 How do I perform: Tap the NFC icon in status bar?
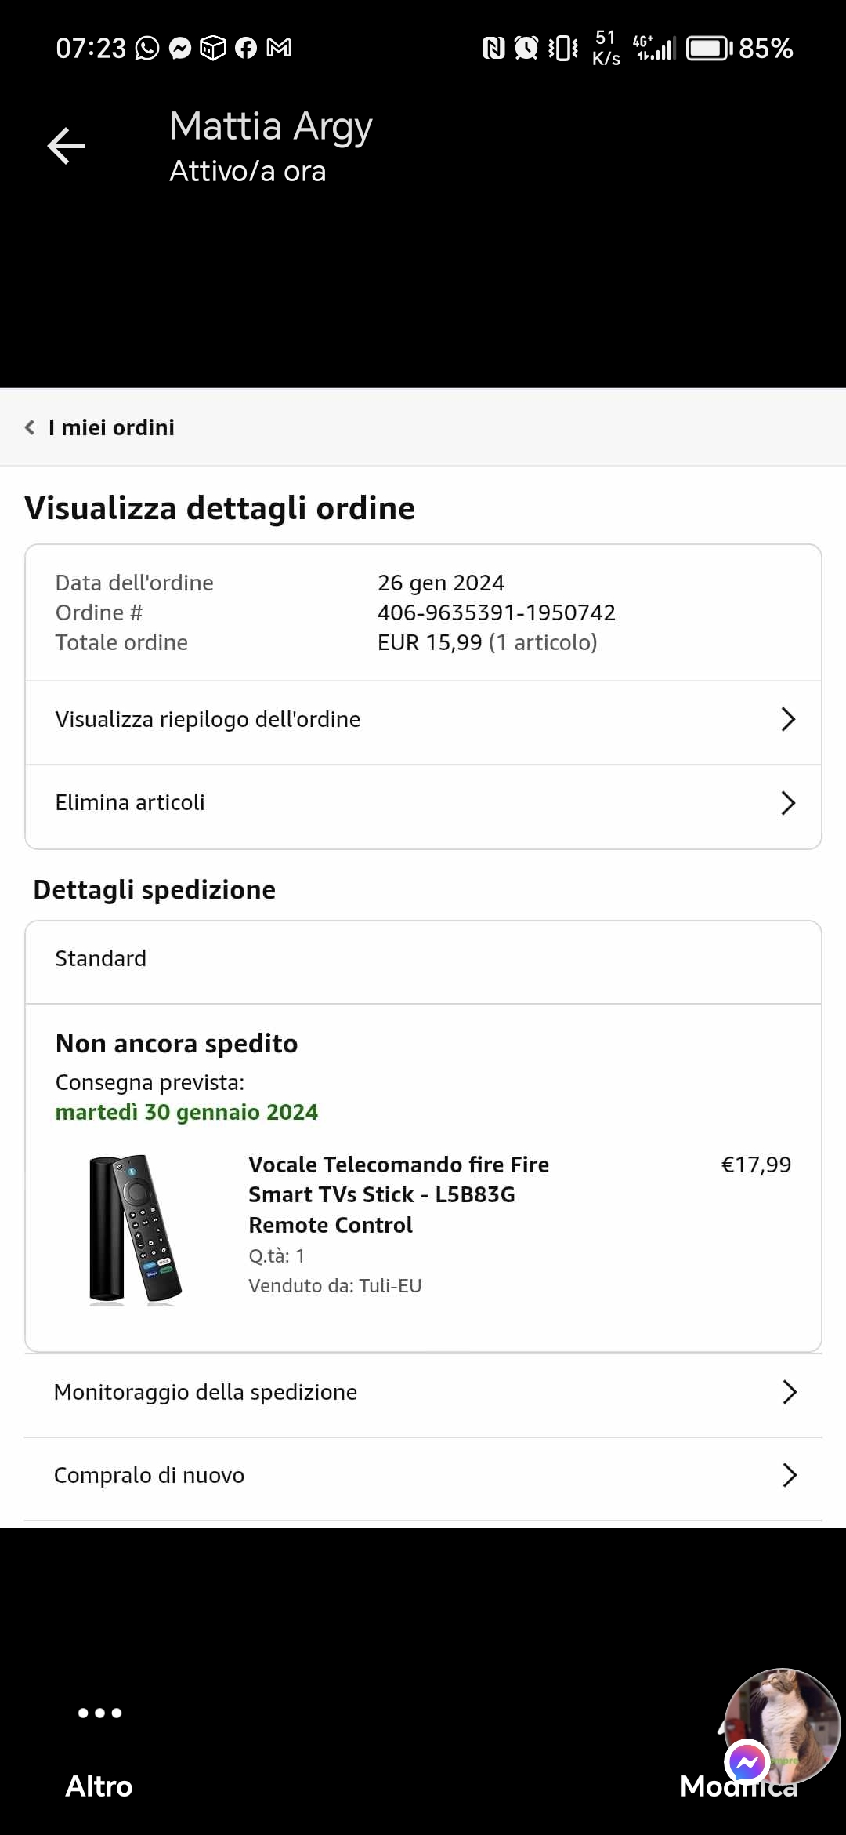(x=493, y=49)
